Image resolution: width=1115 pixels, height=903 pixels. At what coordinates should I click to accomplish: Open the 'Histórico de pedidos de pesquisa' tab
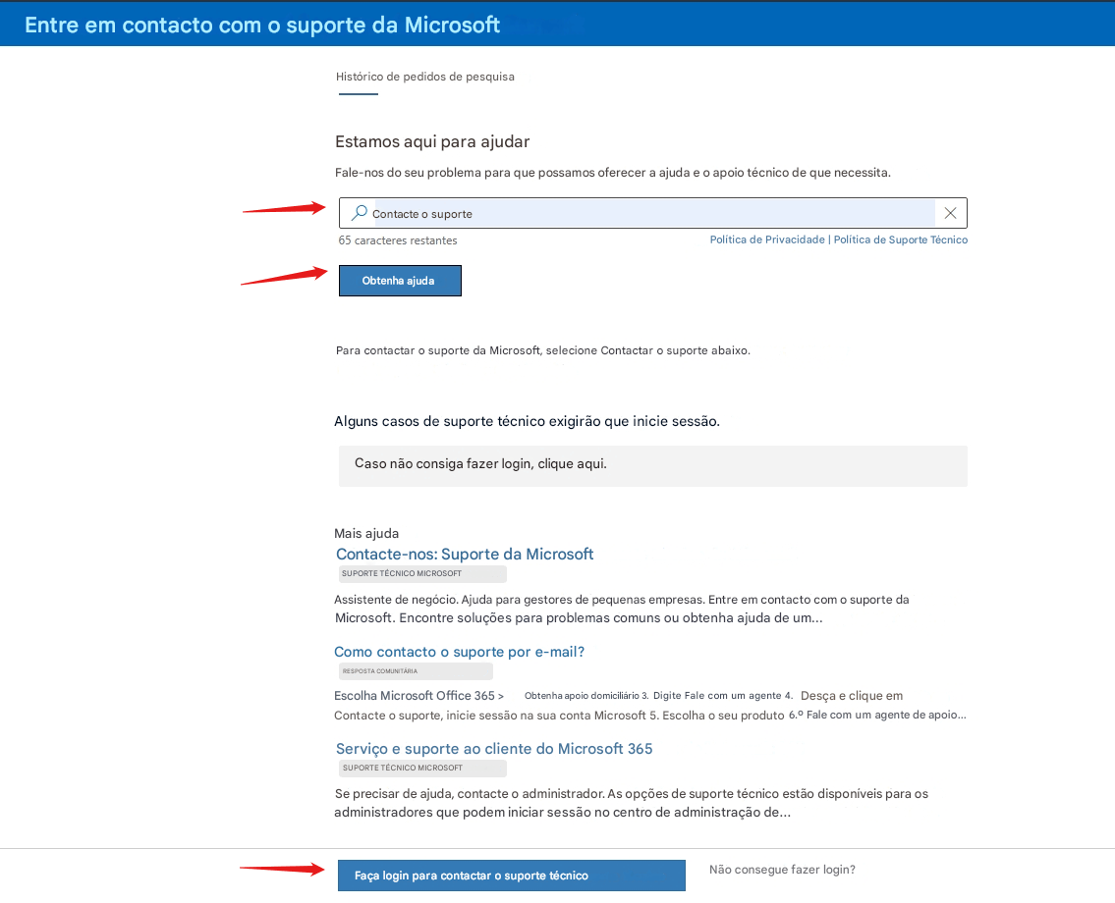[425, 77]
